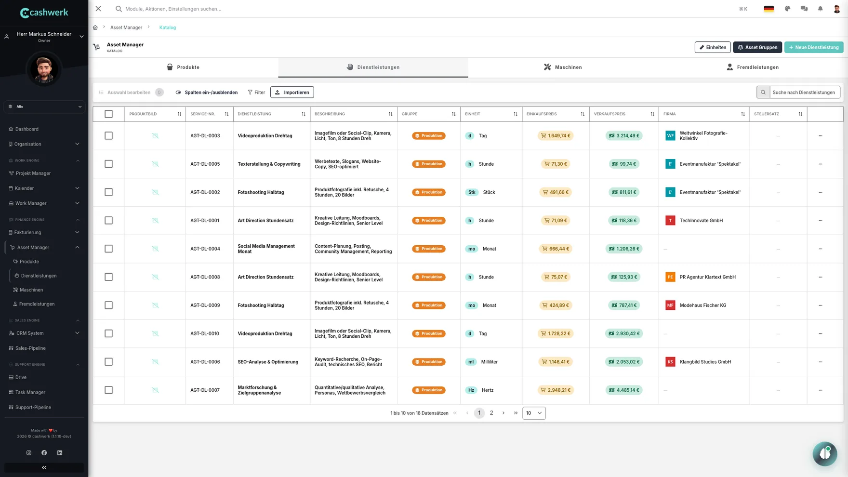The height and width of the screenshot is (477, 848).
Task: Click the Importieren button
Action: [x=292, y=92]
